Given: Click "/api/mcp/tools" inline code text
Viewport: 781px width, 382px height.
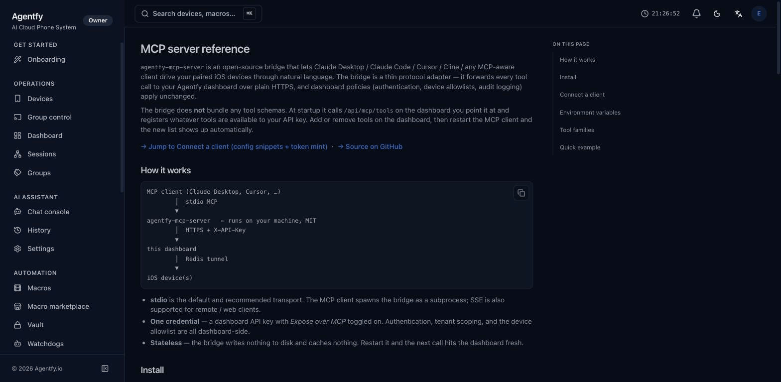Looking at the screenshot, I should pos(369,111).
